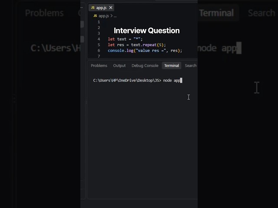Click the text.repeat(5) code line
Image resolution: width=278 pixels, height=208 pixels.
pyautogui.click(x=137, y=45)
